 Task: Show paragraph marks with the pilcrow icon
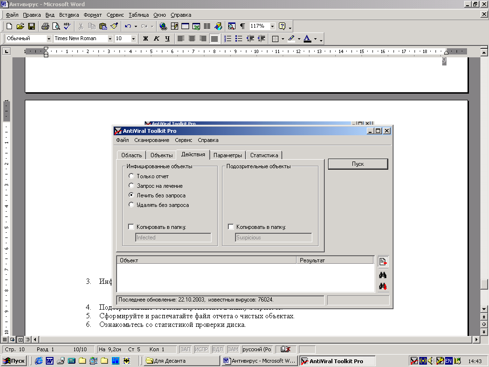click(243, 26)
